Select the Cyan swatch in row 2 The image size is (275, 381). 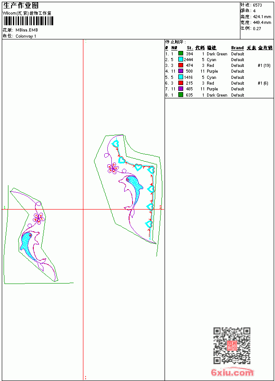pyautogui.click(x=181, y=59)
